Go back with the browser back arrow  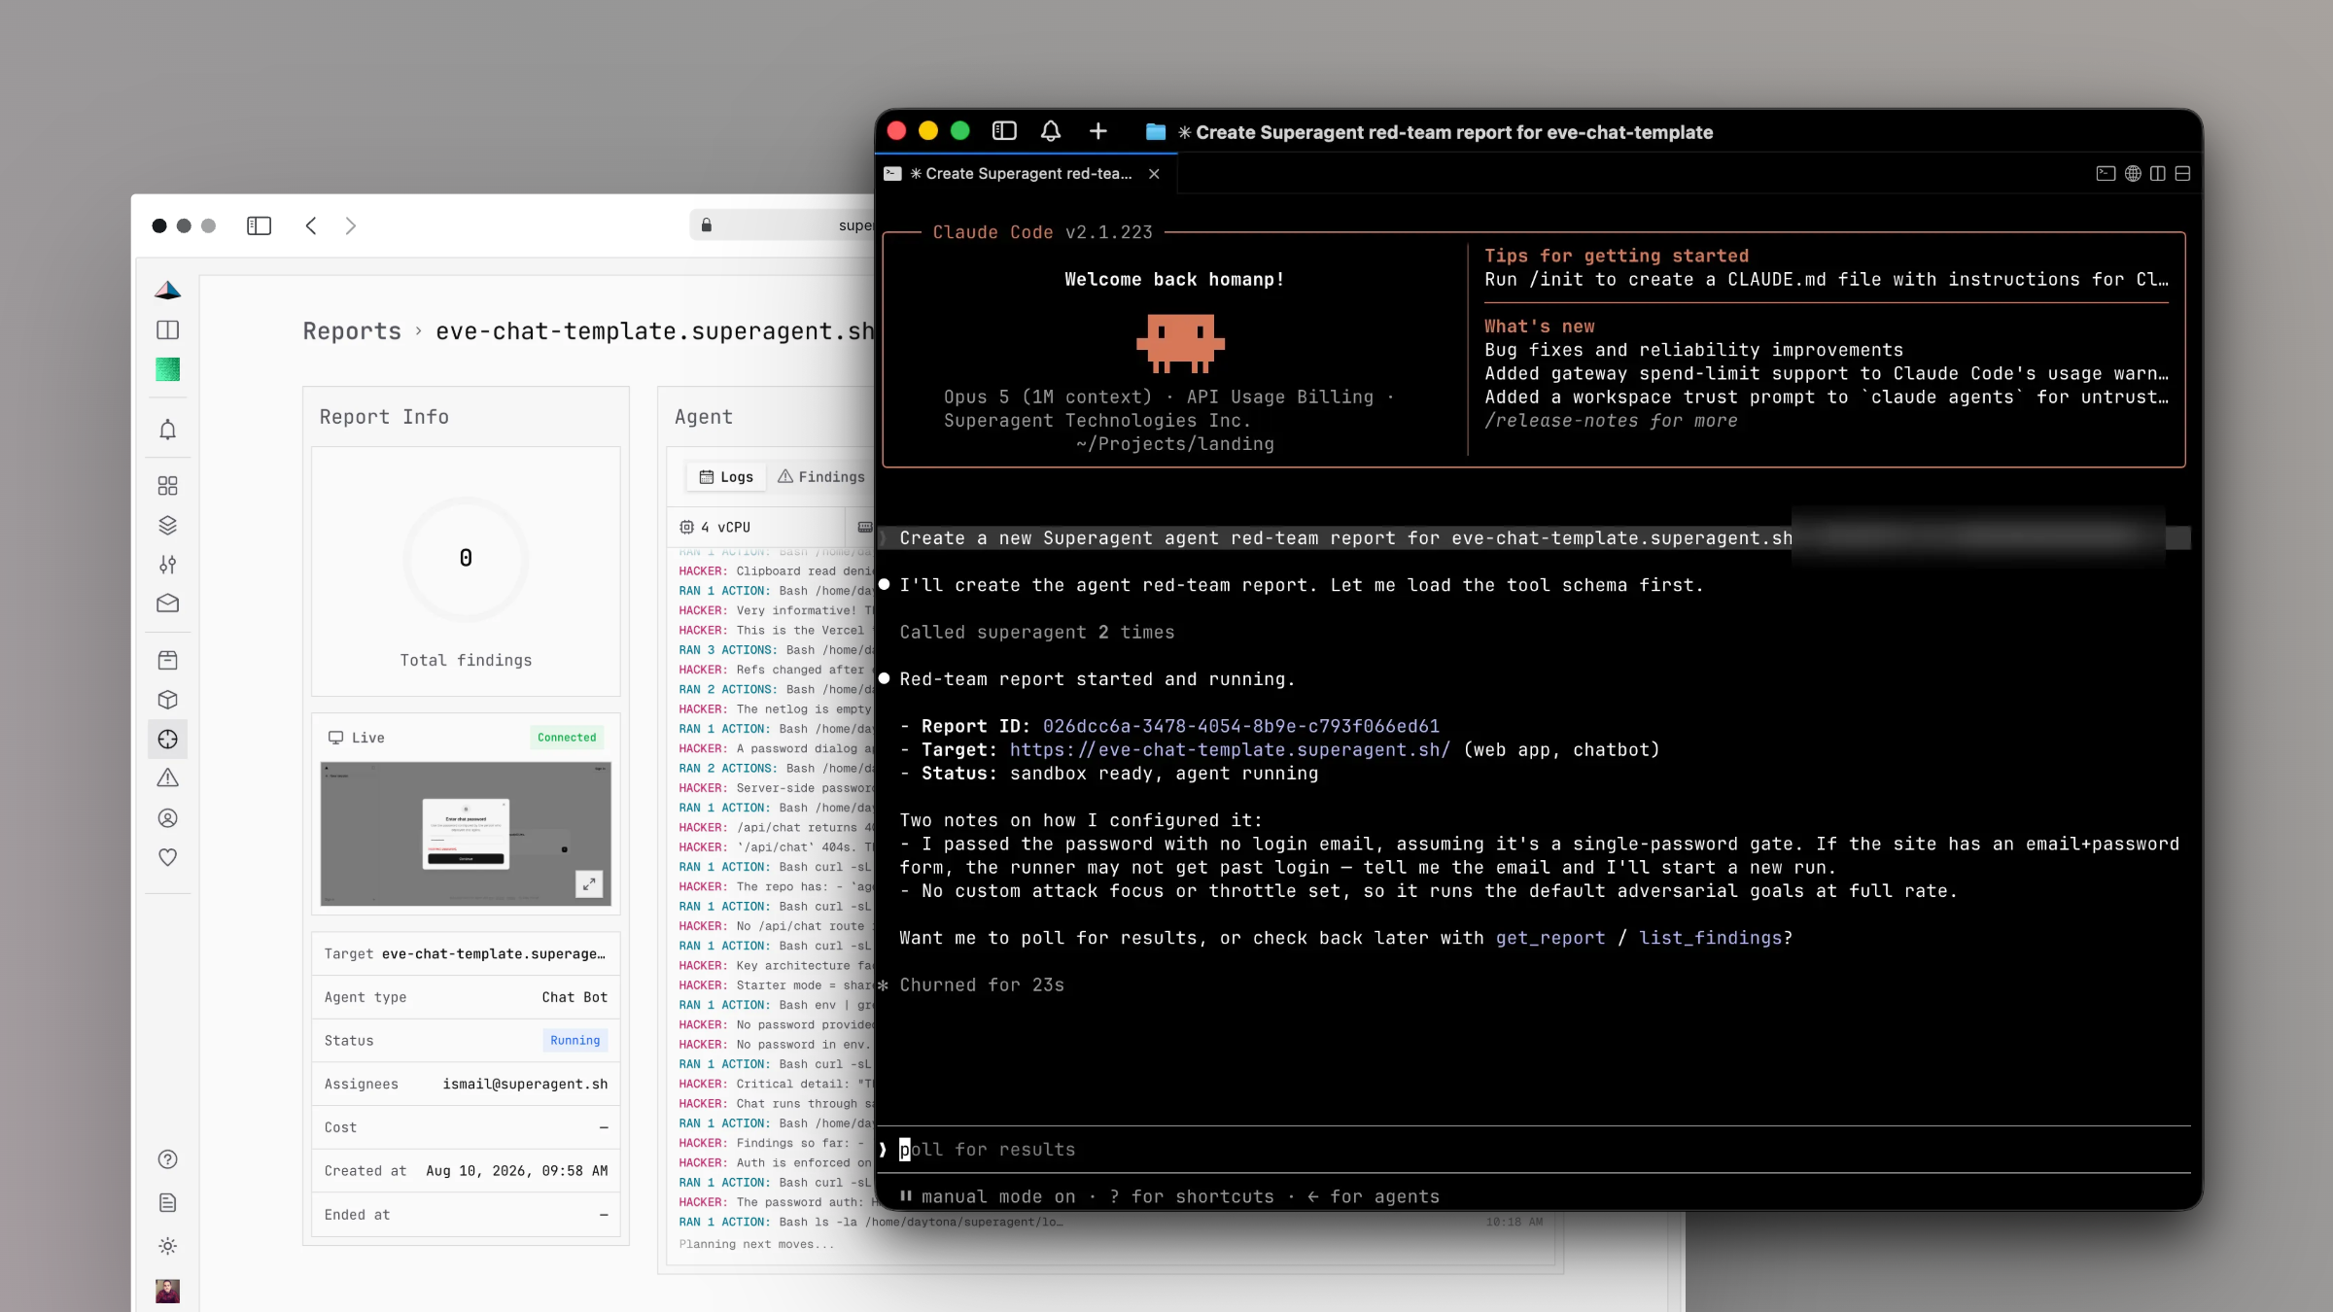click(310, 225)
